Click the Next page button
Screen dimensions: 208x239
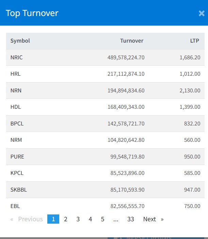[153, 219]
